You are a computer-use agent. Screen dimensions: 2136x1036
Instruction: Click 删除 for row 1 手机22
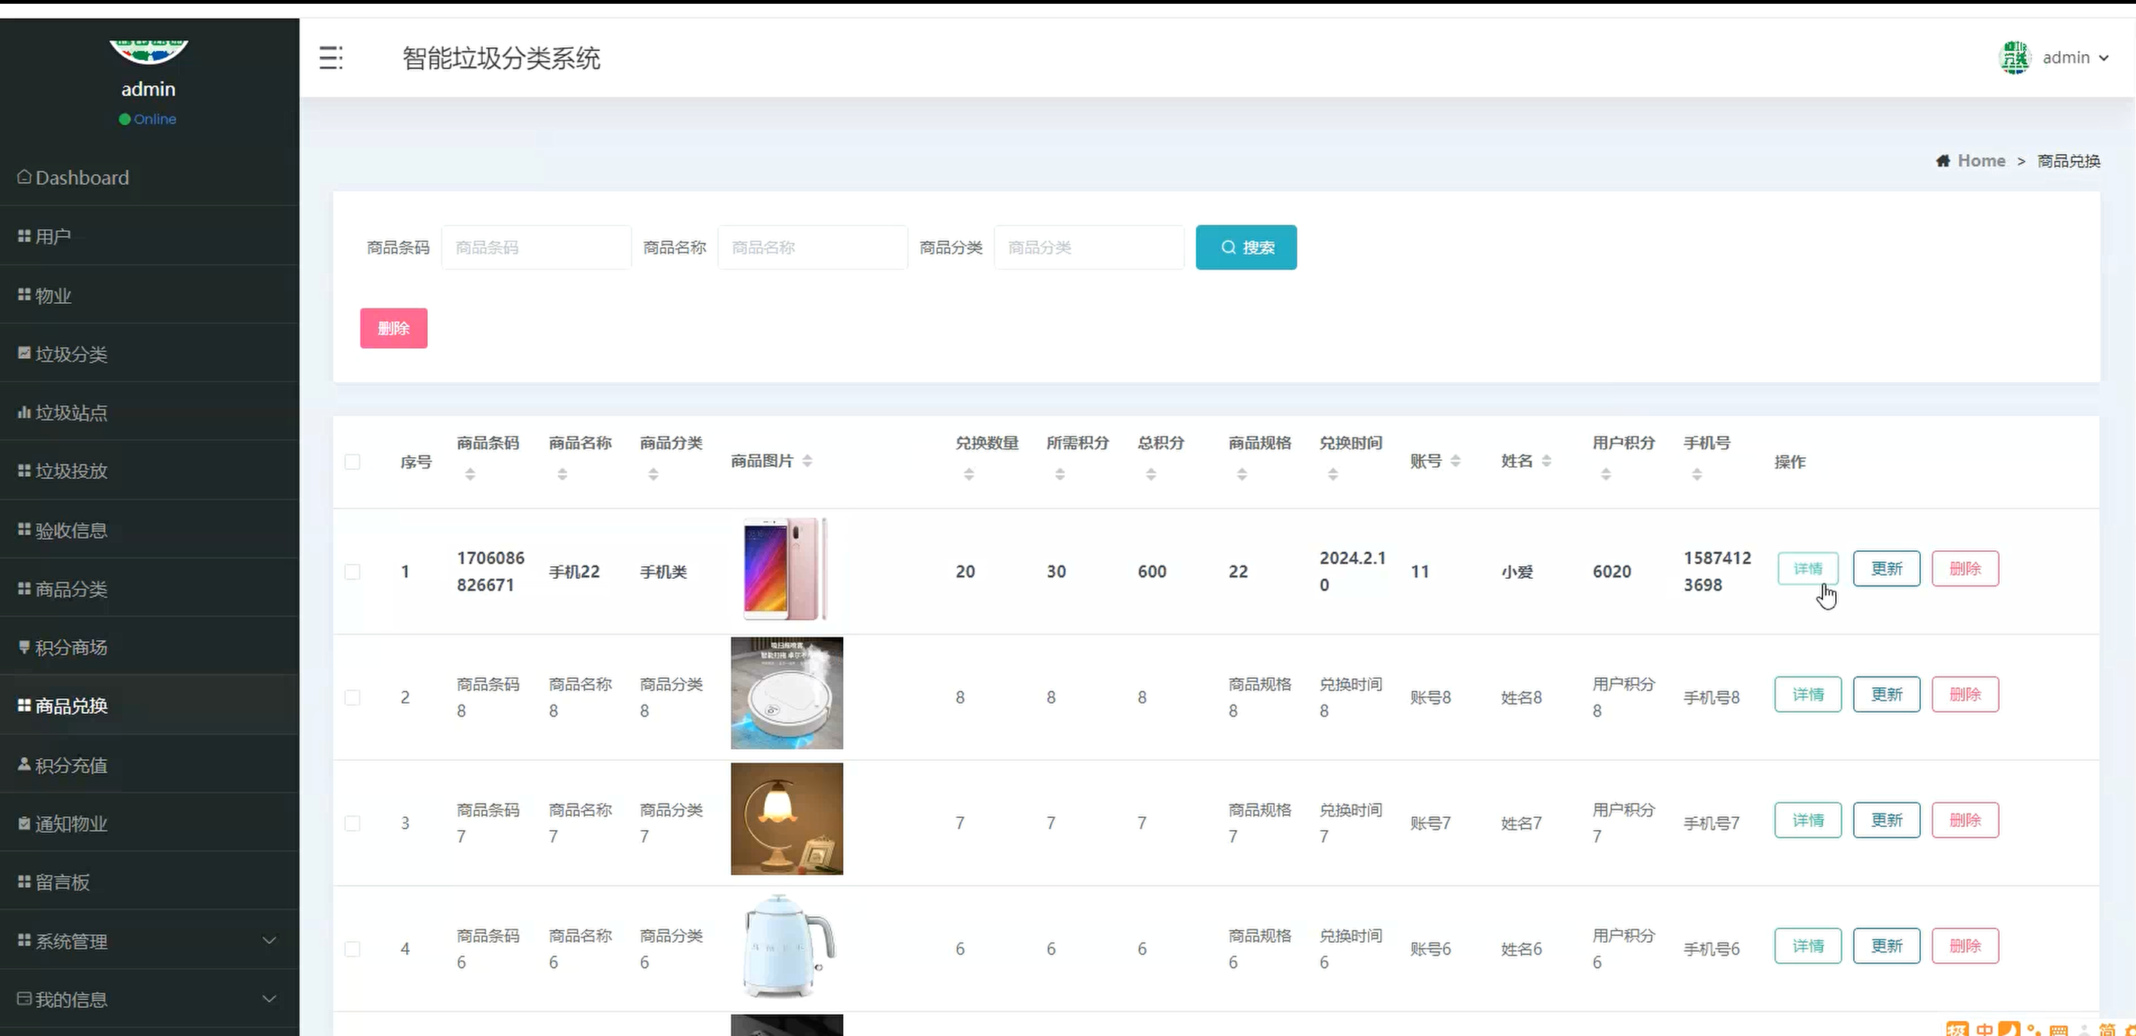pyautogui.click(x=1965, y=568)
